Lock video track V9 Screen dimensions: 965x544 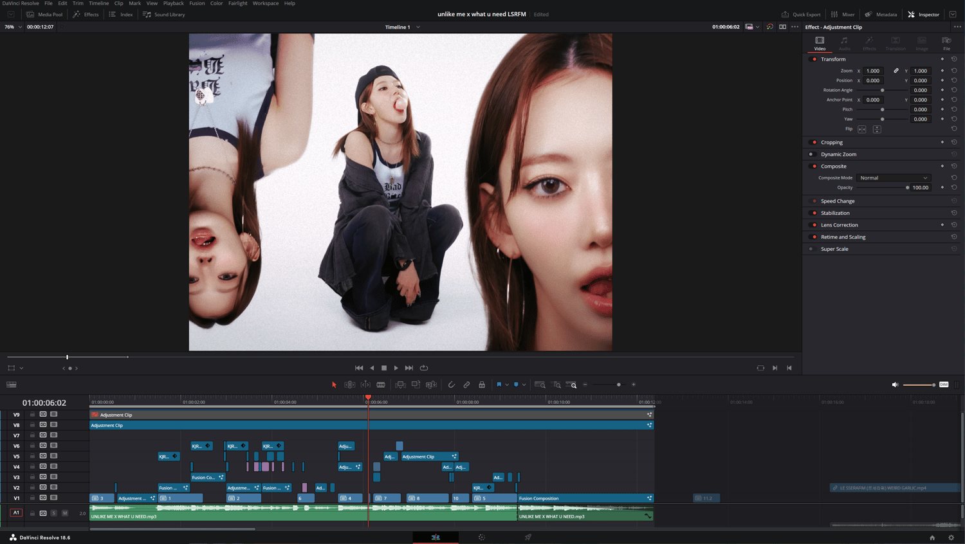32,415
